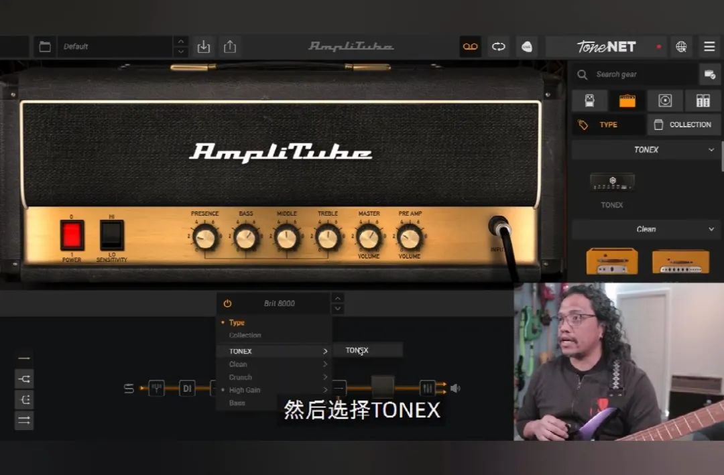
Task: Select the DI block in signal chain
Action: (187, 388)
